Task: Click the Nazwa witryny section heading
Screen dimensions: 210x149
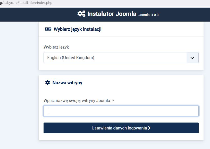Action: coord(67,83)
